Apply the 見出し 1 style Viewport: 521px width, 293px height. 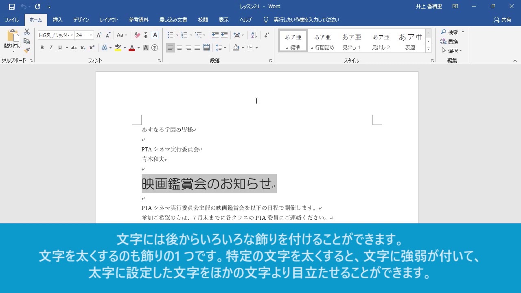click(x=352, y=41)
